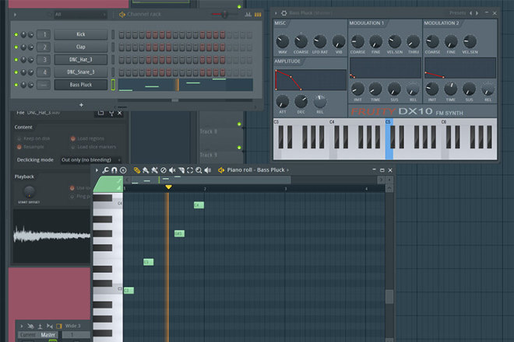Click the playhead marker on Piano roll timeline
514x342 pixels.
click(168, 187)
